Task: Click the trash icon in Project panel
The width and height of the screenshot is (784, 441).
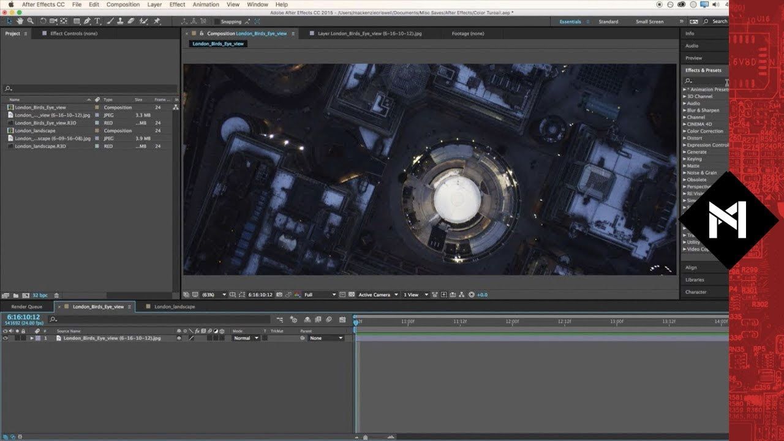Action: pos(56,295)
